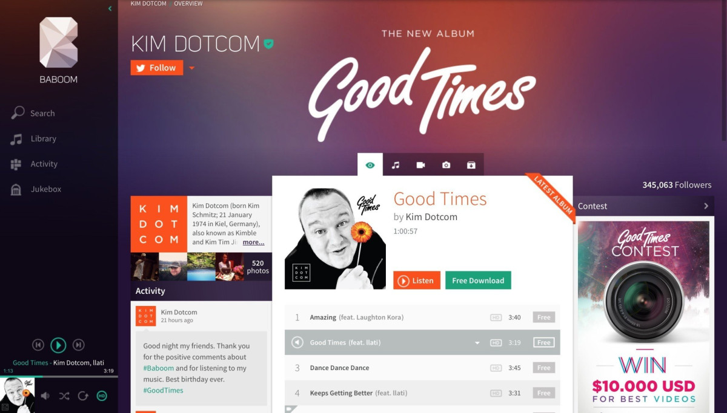
Task: Expand the Contest panel chevron
Action: point(706,206)
